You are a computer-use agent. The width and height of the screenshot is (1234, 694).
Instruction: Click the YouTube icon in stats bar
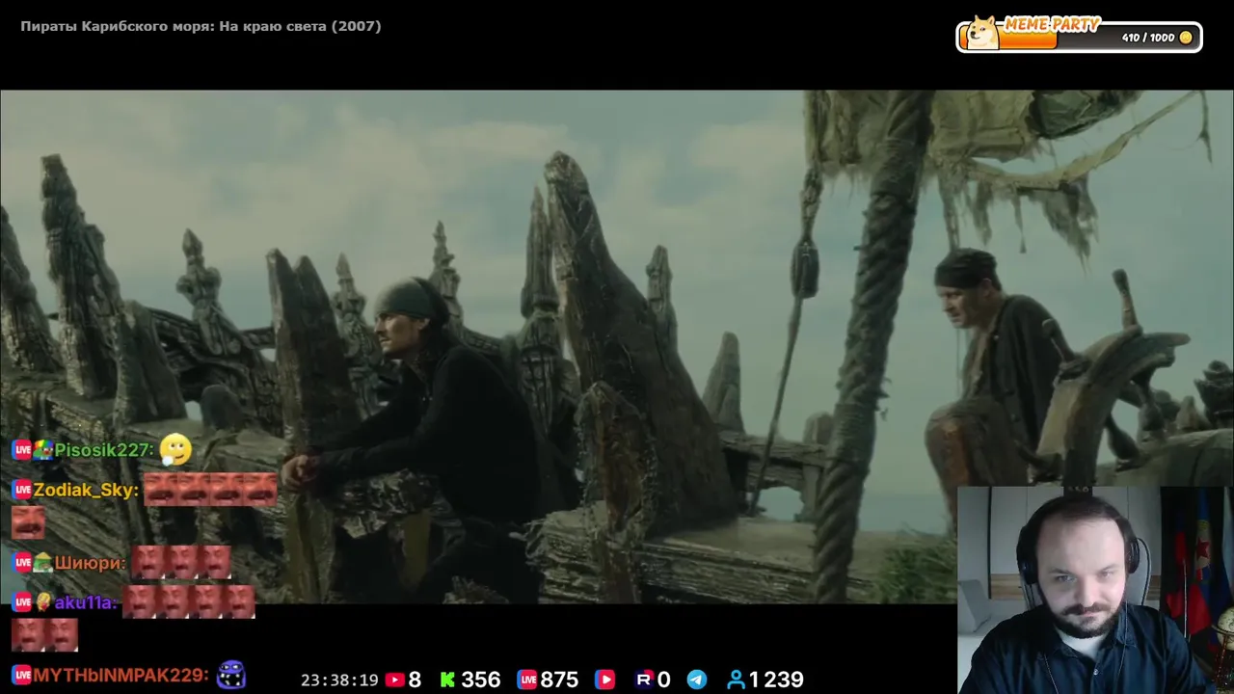tap(394, 680)
